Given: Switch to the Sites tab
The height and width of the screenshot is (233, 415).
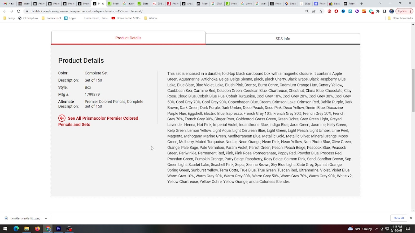Looking at the screenshot, I should coord(143,4).
